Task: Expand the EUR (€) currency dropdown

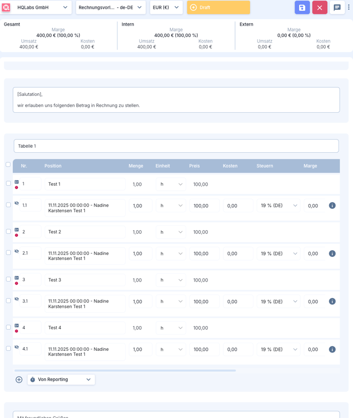Action: point(166,8)
